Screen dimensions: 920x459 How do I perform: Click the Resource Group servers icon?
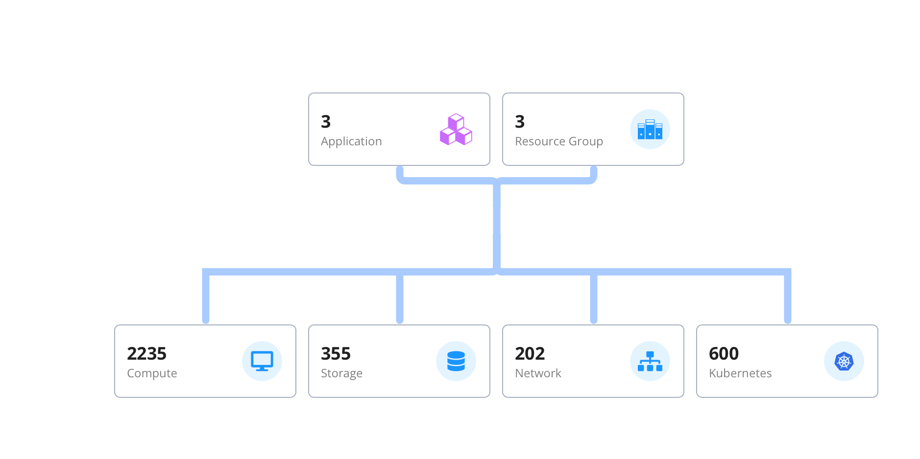[650, 130]
